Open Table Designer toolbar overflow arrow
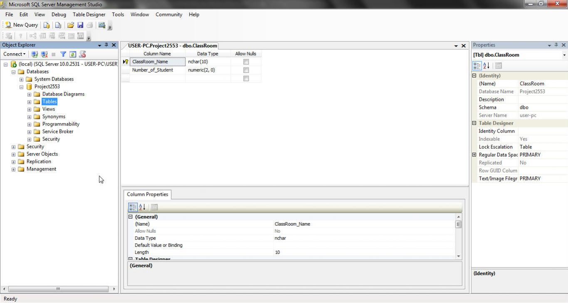 coord(89,38)
